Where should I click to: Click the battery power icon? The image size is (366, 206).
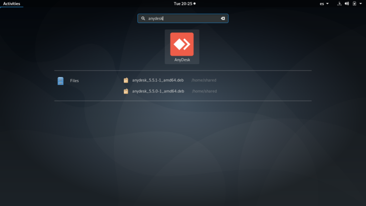tap(355, 4)
